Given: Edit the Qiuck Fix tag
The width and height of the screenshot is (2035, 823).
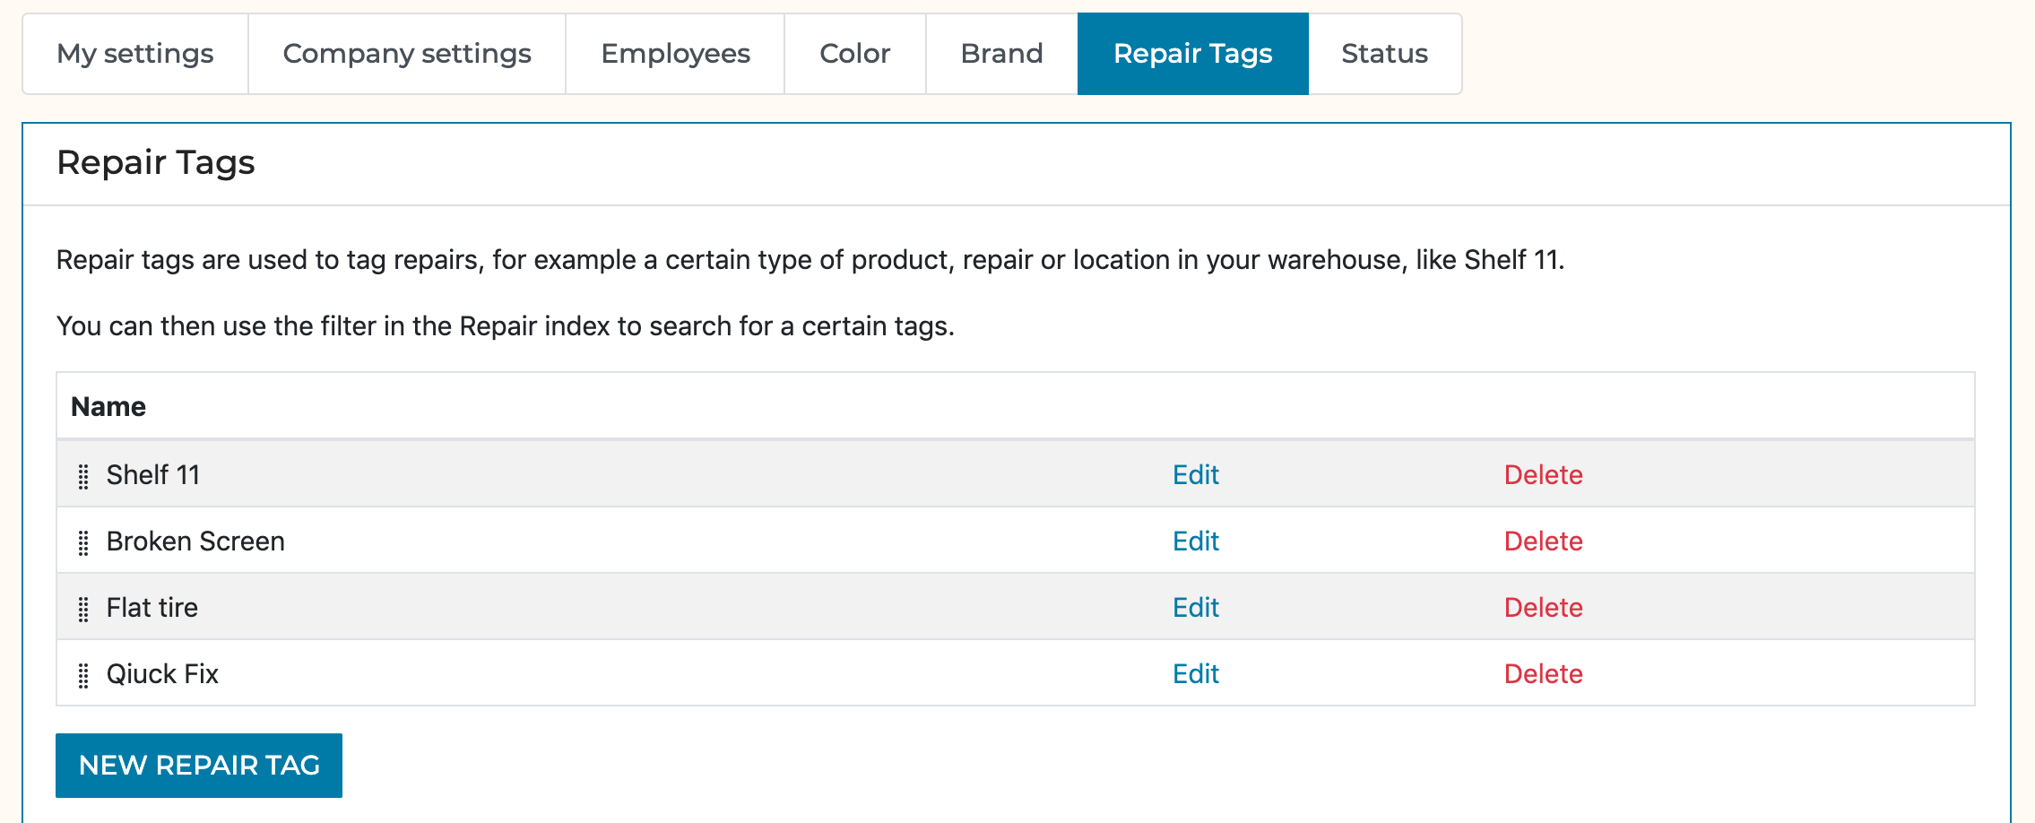Looking at the screenshot, I should tap(1196, 673).
